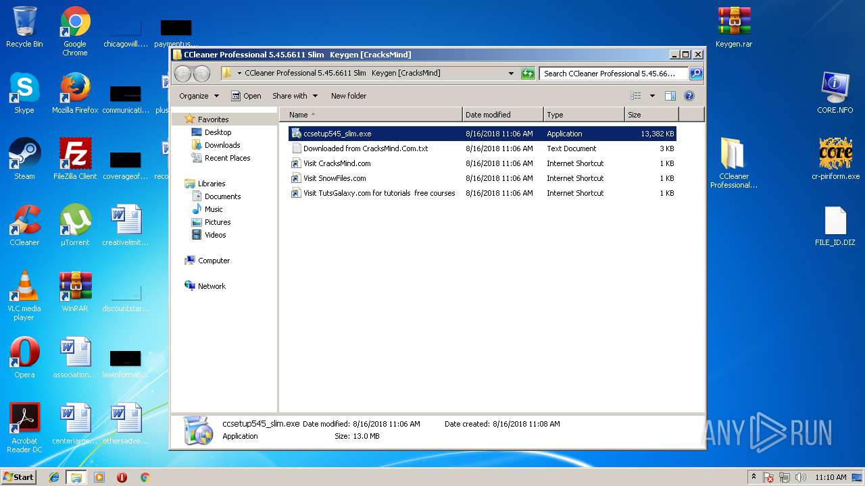Select ccsetup545_slim.exe in file list
Screen dimensions: 865x486
[482, 134]
